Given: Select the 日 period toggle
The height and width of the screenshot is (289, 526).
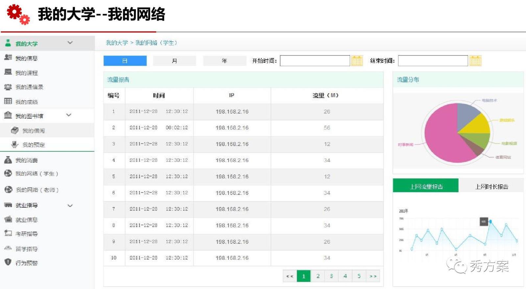Looking at the screenshot, I should point(125,61).
